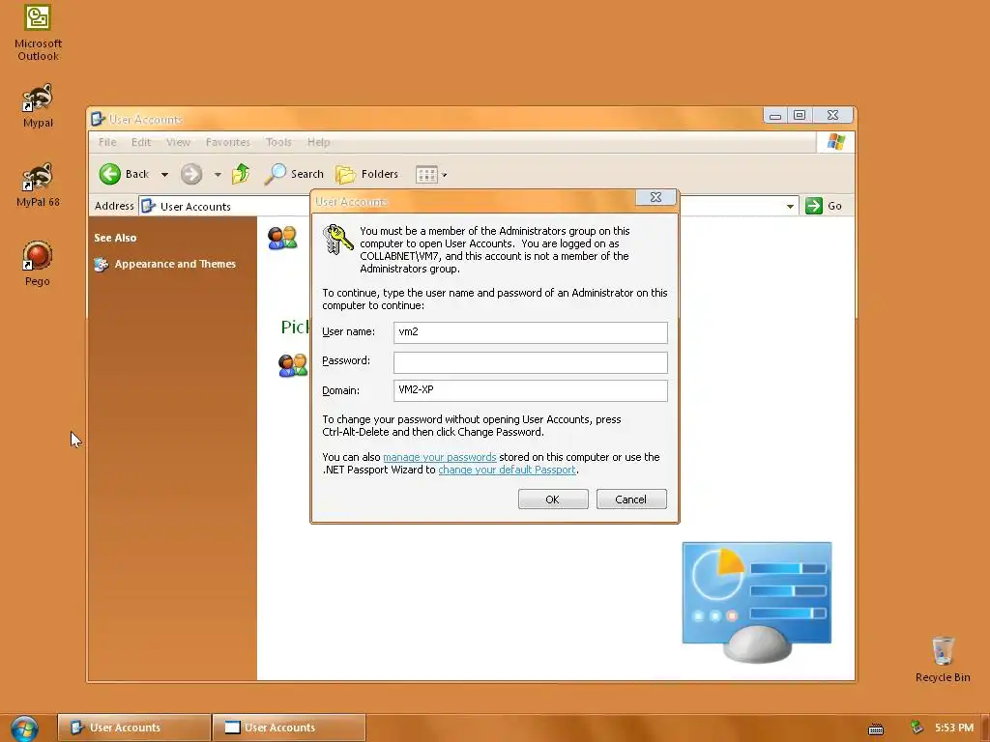Viewport: 990px width, 742px height.
Task: Close the User Accounts dialog
Action: click(x=656, y=197)
